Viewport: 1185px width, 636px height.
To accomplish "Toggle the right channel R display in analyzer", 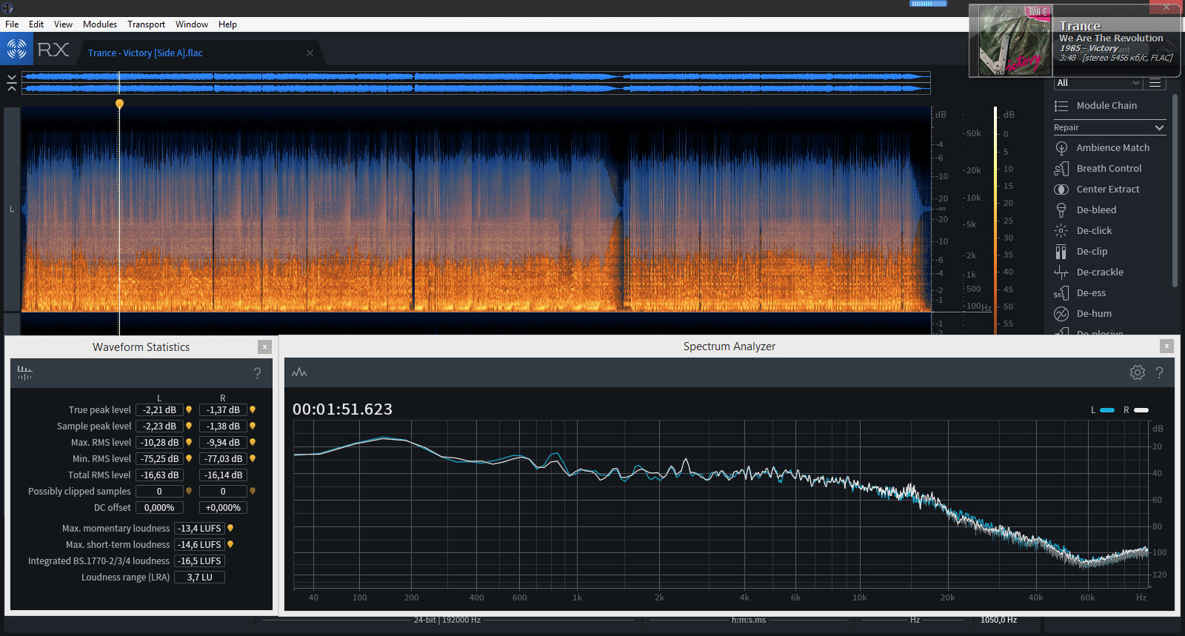I will click(x=1141, y=410).
